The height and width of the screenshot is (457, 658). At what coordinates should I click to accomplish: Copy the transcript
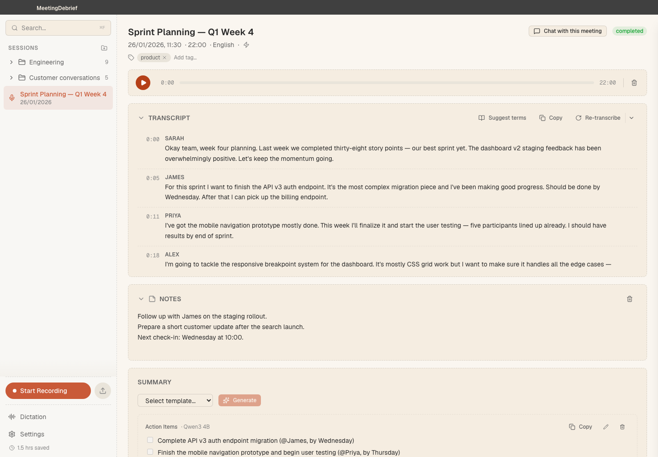pyautogui.click(x=551, y=118)
